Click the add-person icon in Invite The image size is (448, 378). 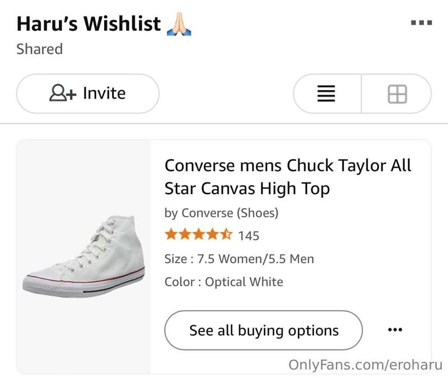pyautogui.click(x=62, y=94)
